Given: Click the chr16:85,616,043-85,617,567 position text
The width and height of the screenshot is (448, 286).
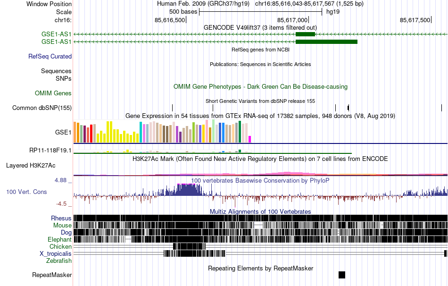Looking at the screenshot, I should coord(309,4).
